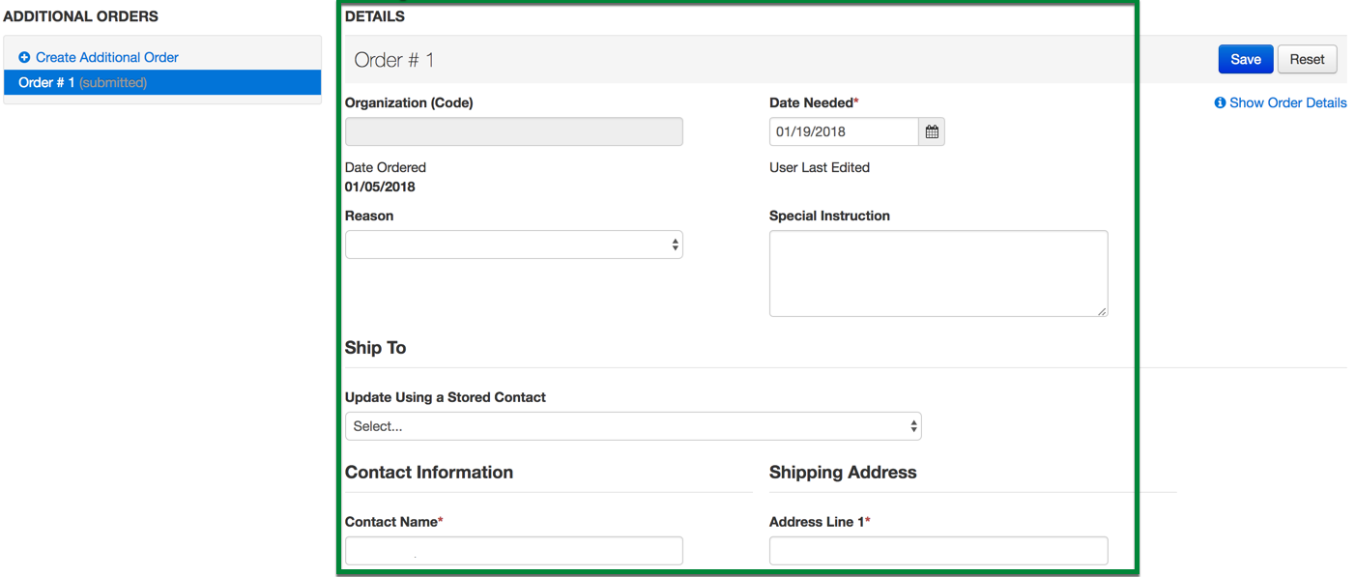Viewport: 1356px width, 577px height.
Task: Click the Address Line 1 input field
Action: 938,551
